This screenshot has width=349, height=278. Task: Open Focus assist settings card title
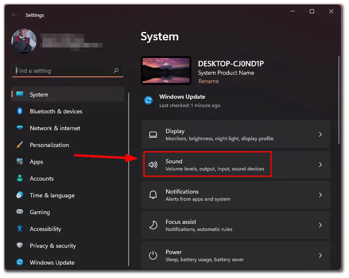181,222
